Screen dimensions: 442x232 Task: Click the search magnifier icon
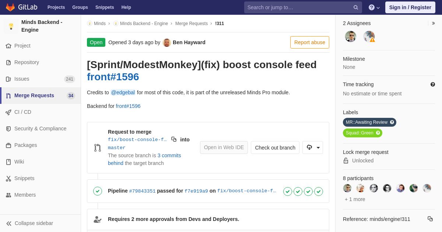356,7
